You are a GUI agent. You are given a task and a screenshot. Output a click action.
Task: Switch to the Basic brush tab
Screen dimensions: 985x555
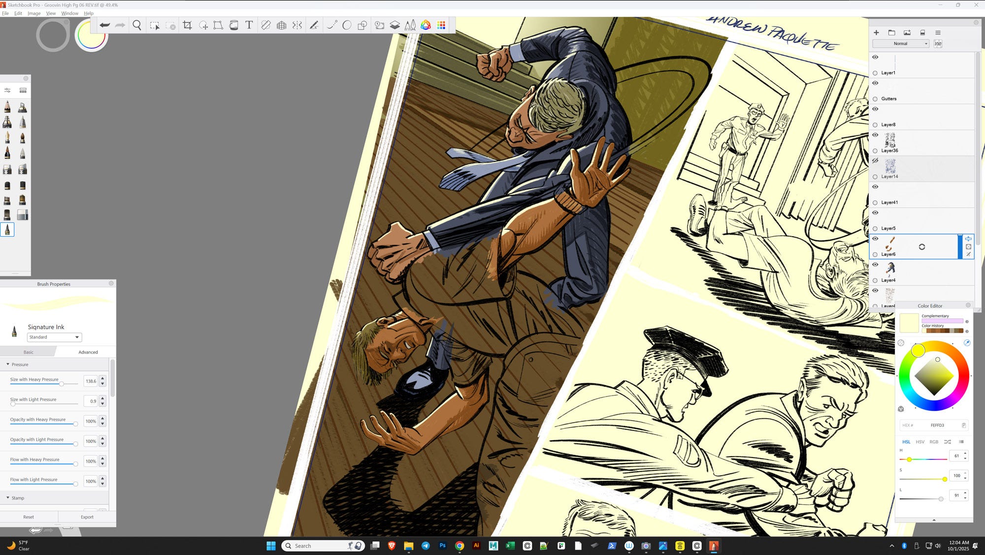coord(28,352)
